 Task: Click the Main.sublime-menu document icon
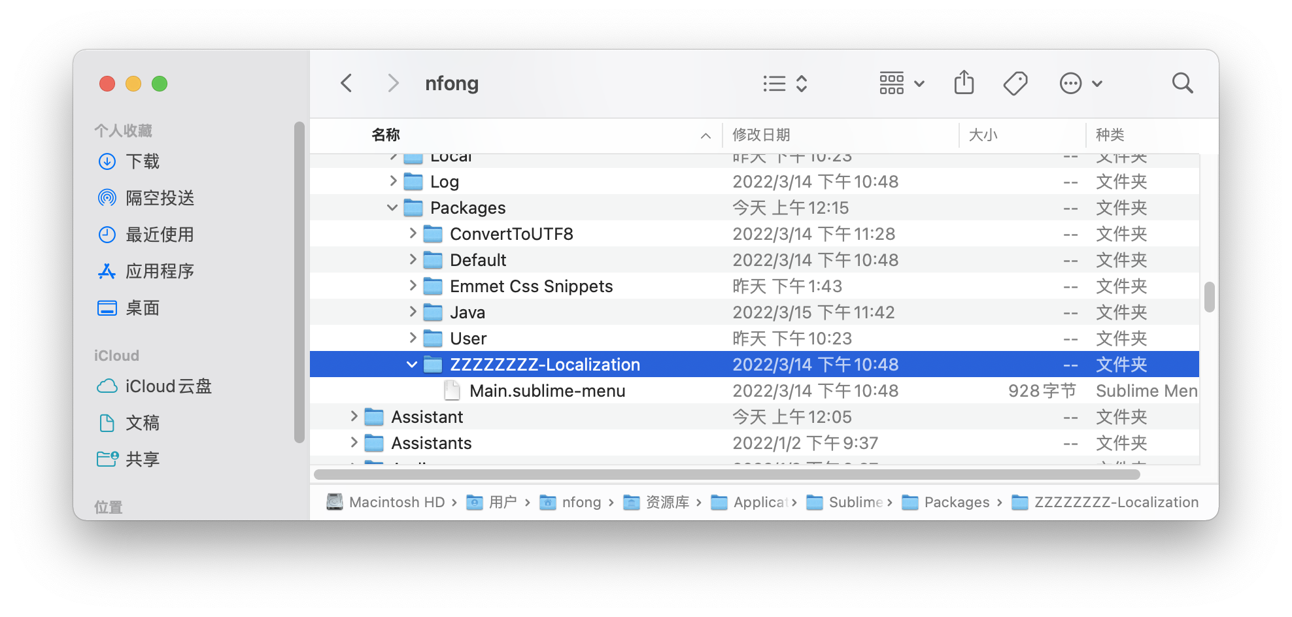tap(452, 391)
